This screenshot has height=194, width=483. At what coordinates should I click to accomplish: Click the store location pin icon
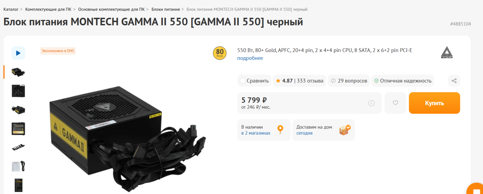pos(281,130)
